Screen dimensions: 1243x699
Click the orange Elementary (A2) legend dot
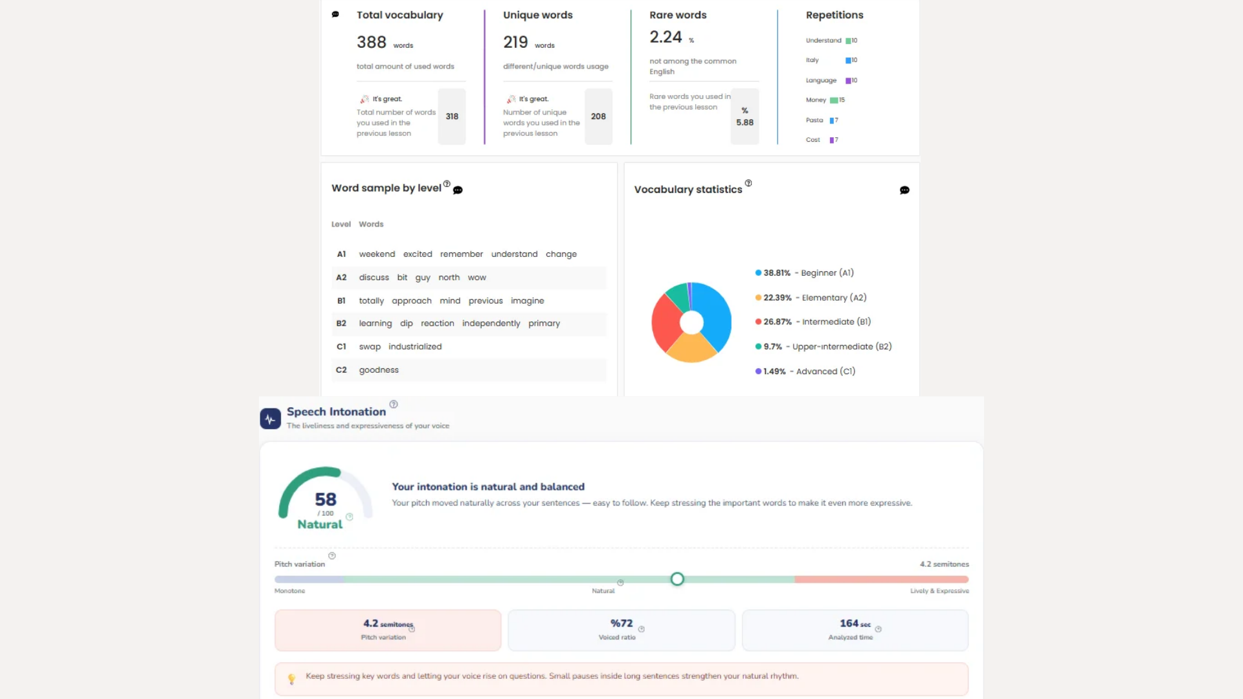(758, 298)
